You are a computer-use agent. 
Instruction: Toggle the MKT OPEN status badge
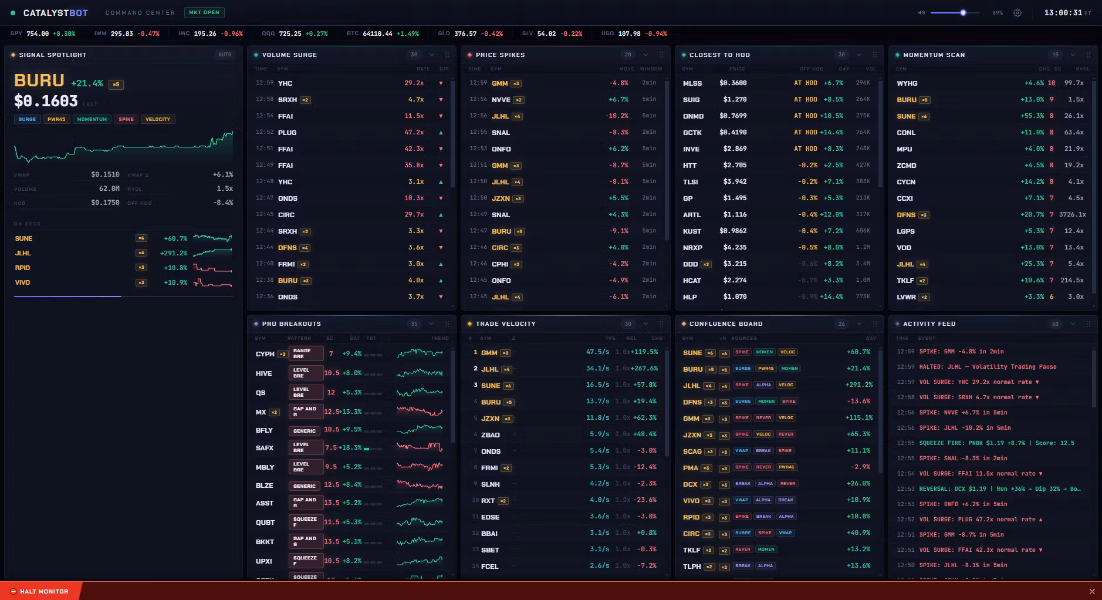coord(204,12)
